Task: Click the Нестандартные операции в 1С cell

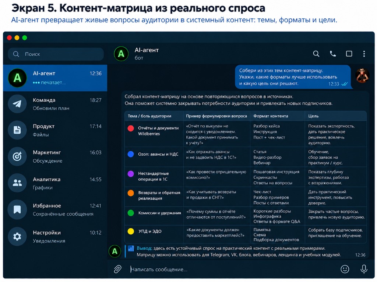Action: pyautogui.click(x=154, y=176)
